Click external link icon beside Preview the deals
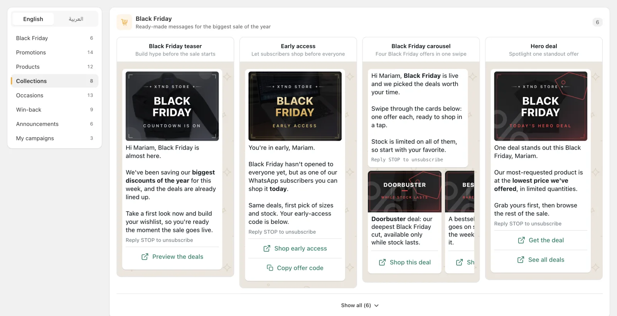The width and height of the screenshot is (617, 316). point(145,257)
